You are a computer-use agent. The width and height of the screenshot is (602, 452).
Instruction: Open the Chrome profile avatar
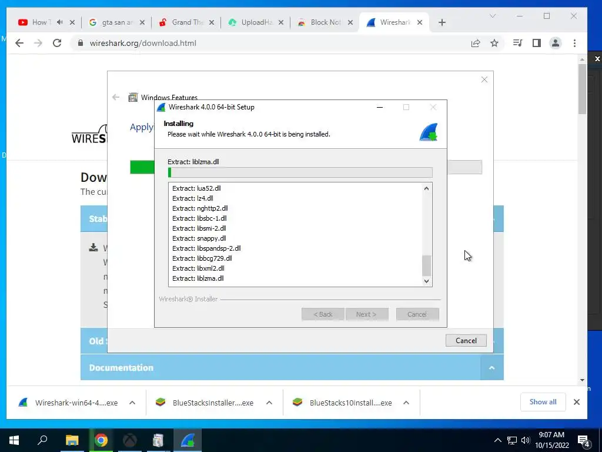click(x=556, y=43)
